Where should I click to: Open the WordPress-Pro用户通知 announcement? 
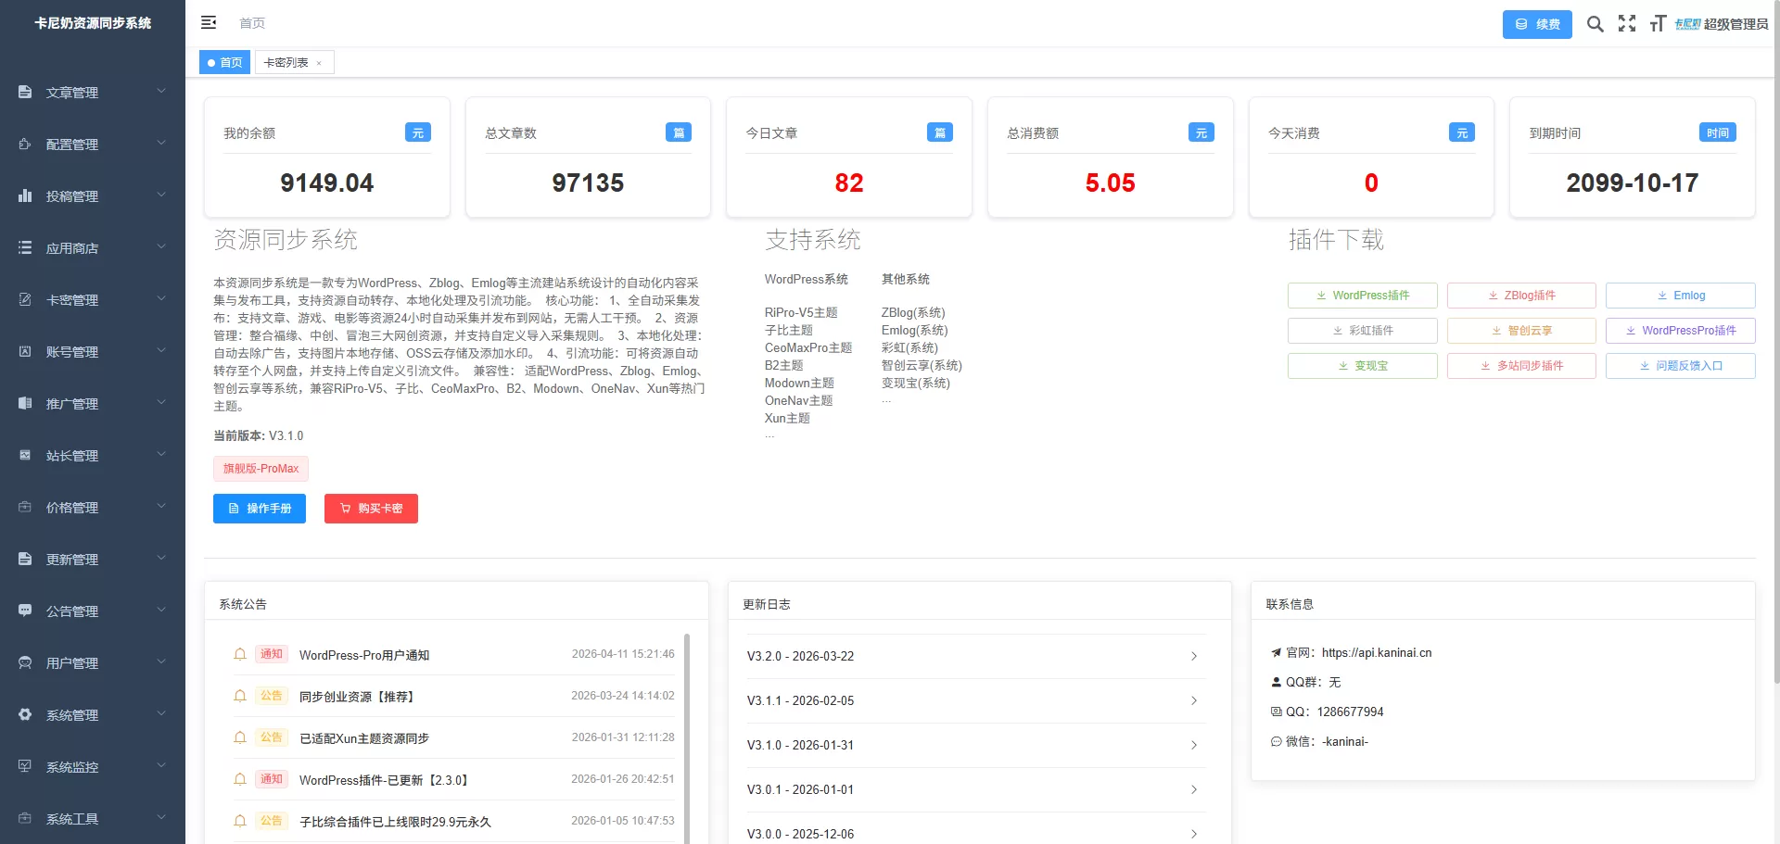[363, 655]
